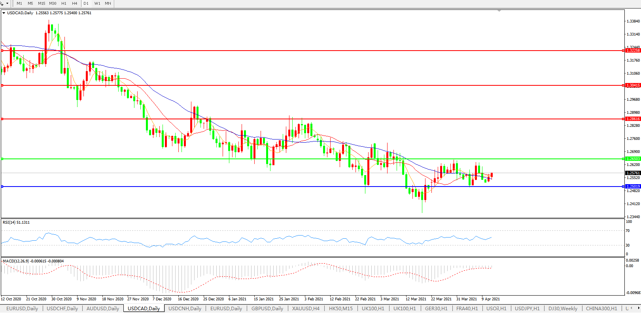The image size is (641, 313).
Task: Select the GBPUSD,Daily chart tab
Action: click(267, 308)
